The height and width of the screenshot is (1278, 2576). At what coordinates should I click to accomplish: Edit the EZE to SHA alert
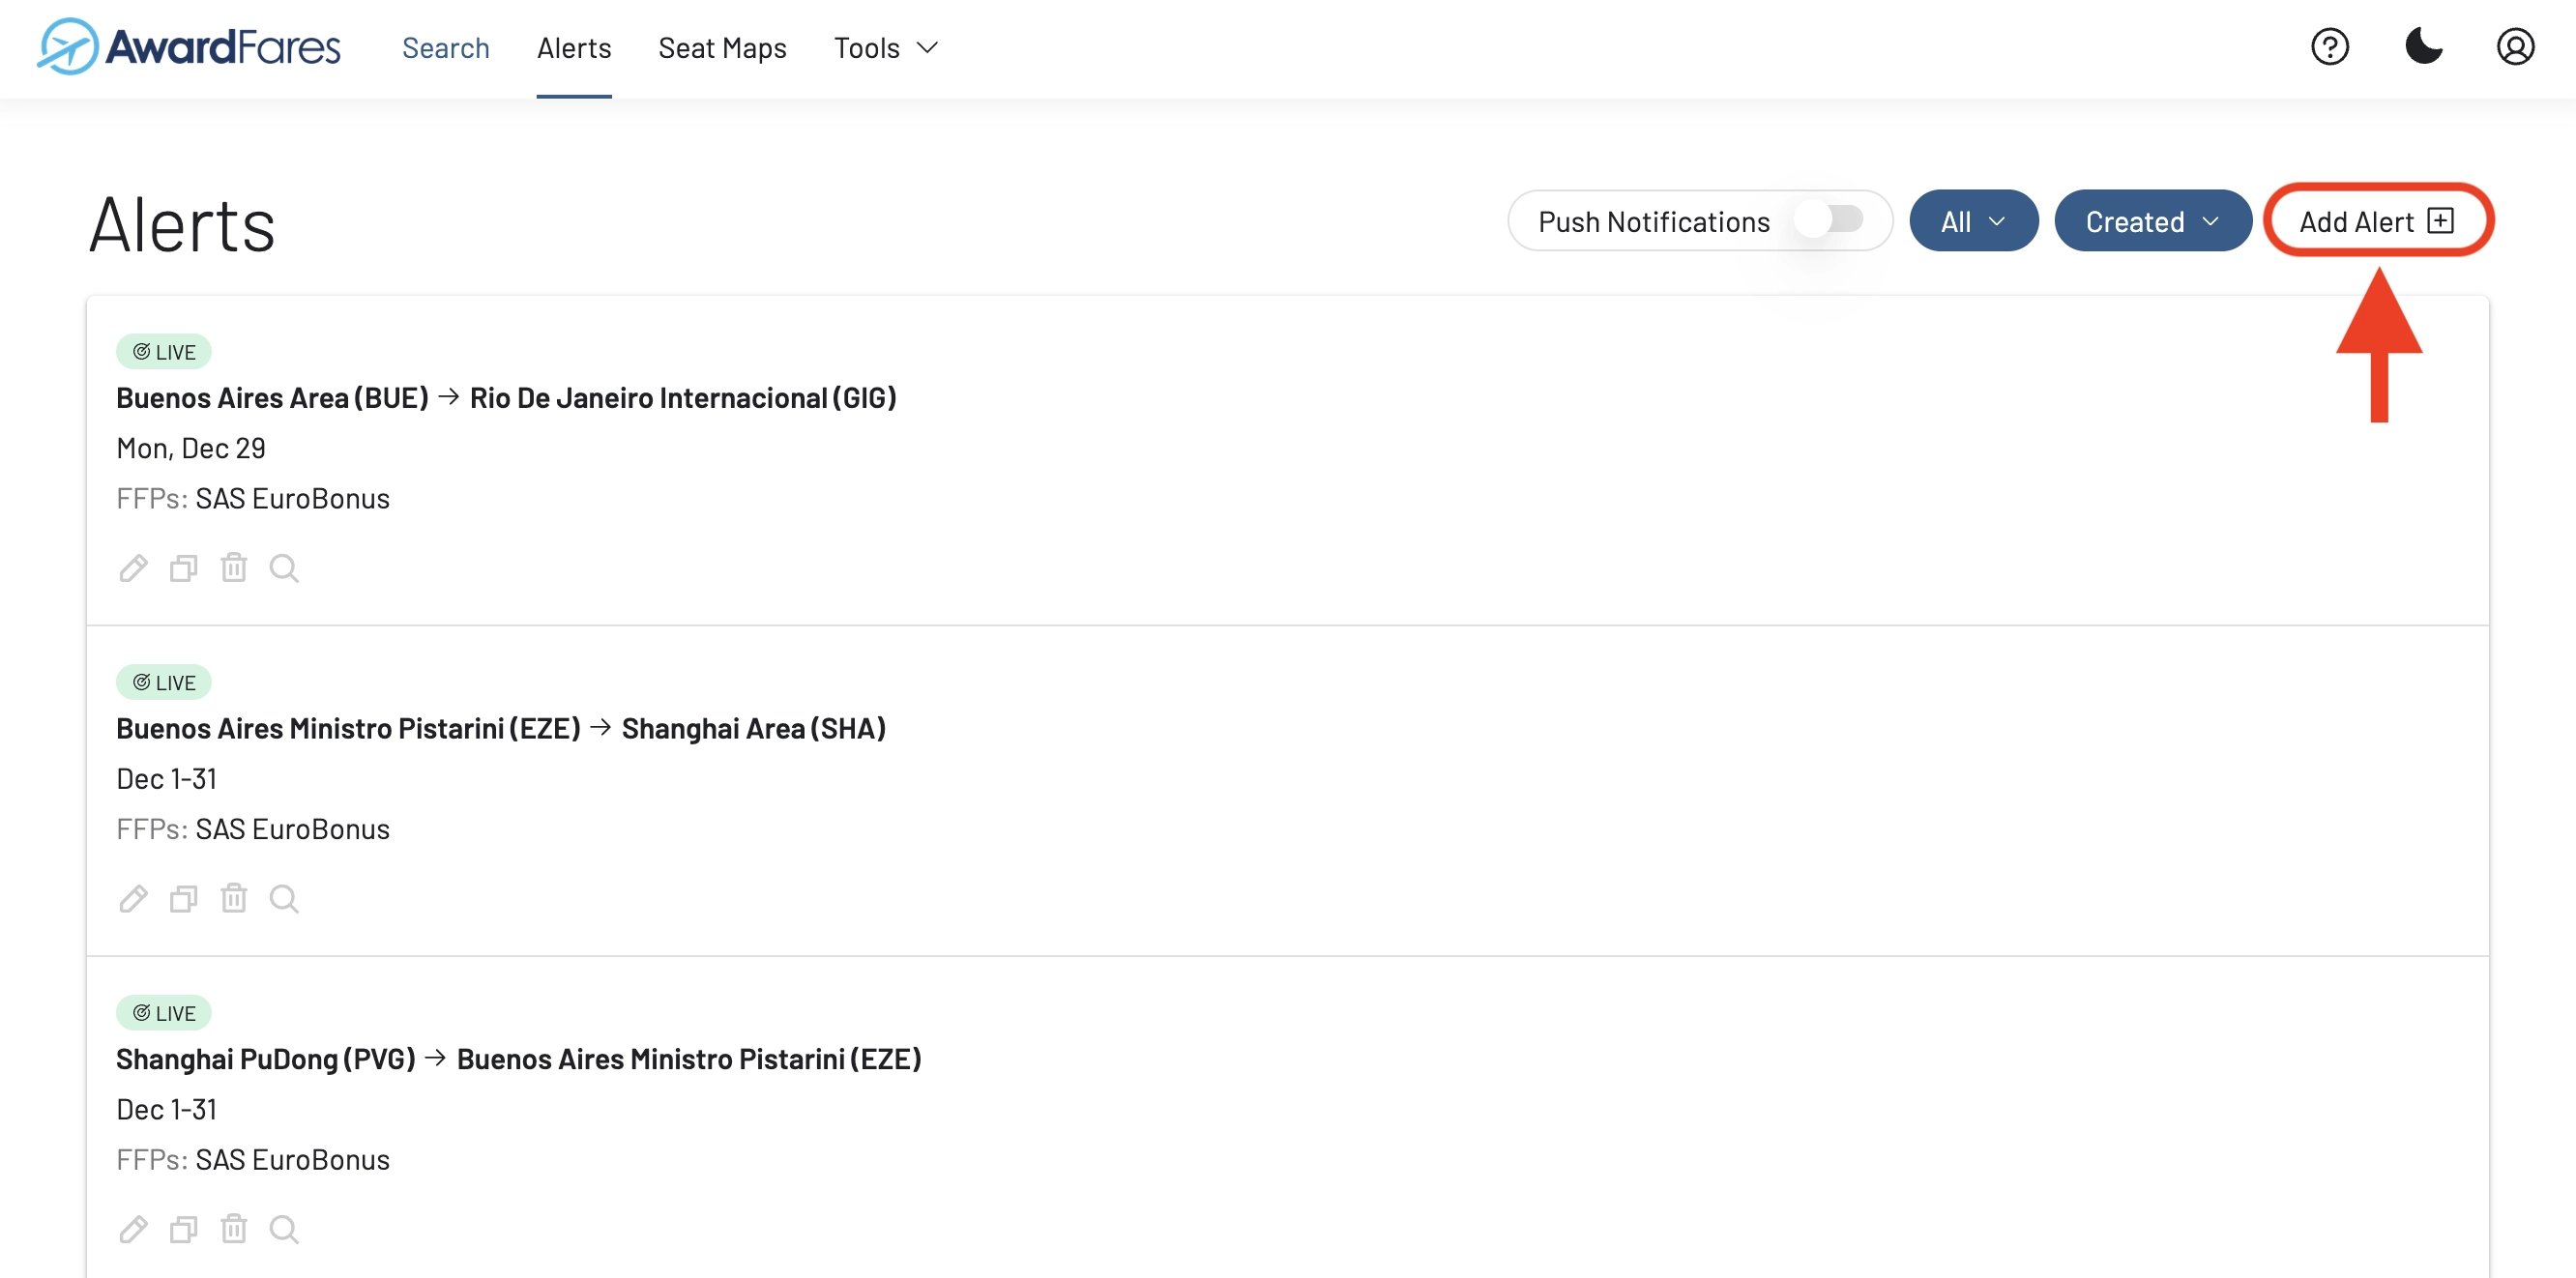click(x=133, y=899)
